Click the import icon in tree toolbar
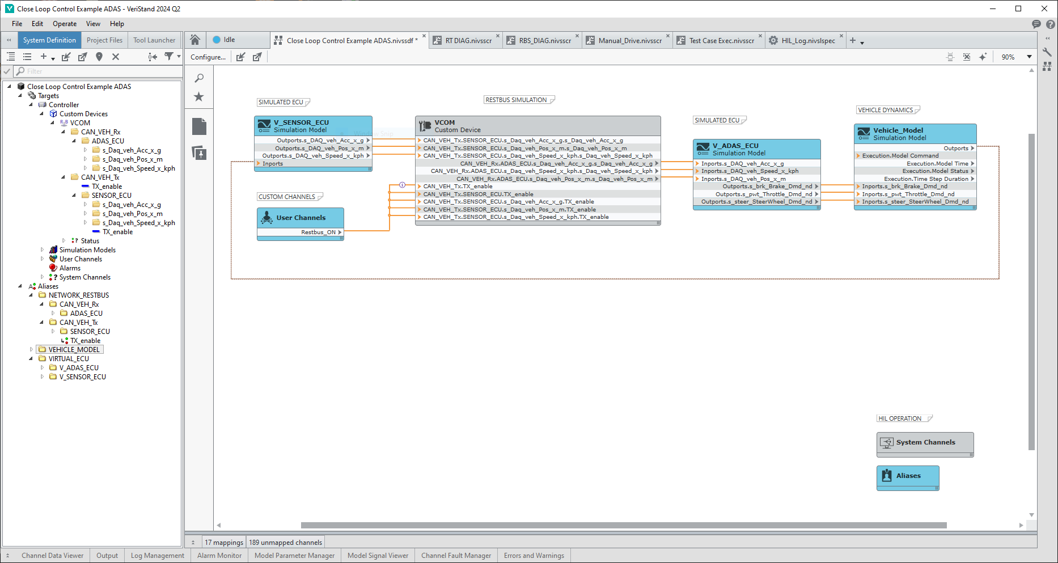 click(x=66, y=57)
